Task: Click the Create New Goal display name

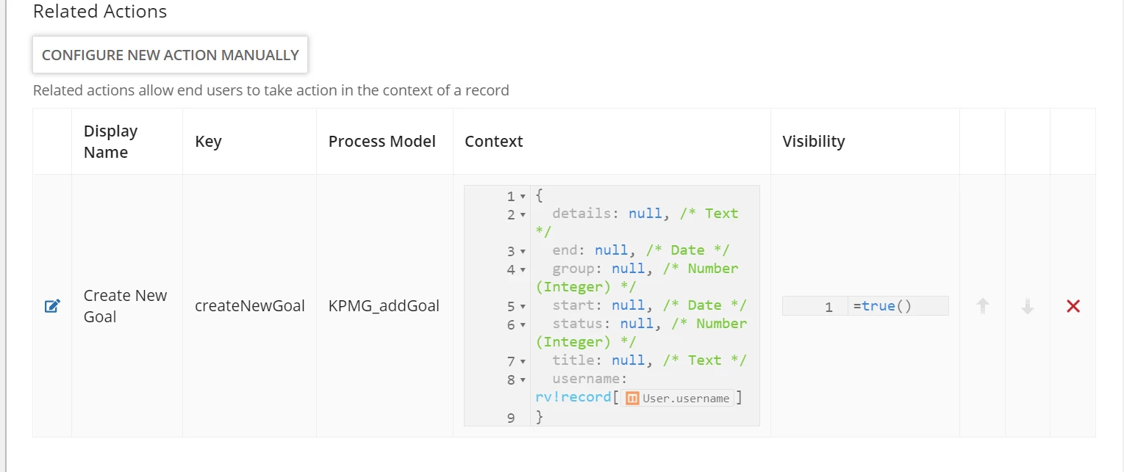Action: [125, 306]
